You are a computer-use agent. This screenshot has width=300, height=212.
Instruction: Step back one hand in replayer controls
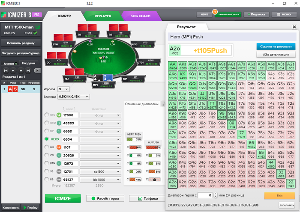click(13, 71)
